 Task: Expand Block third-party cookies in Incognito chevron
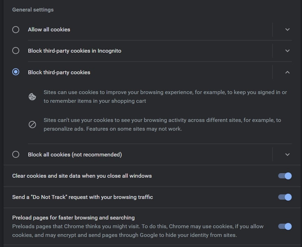click(287, 51)
